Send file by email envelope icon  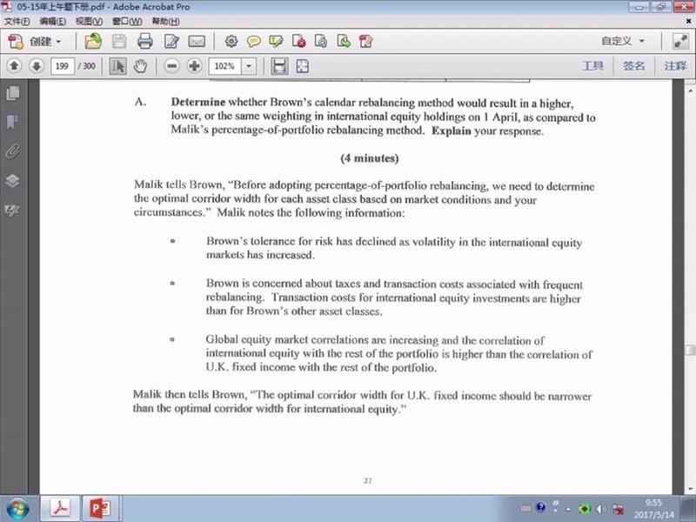click(197, 41)
